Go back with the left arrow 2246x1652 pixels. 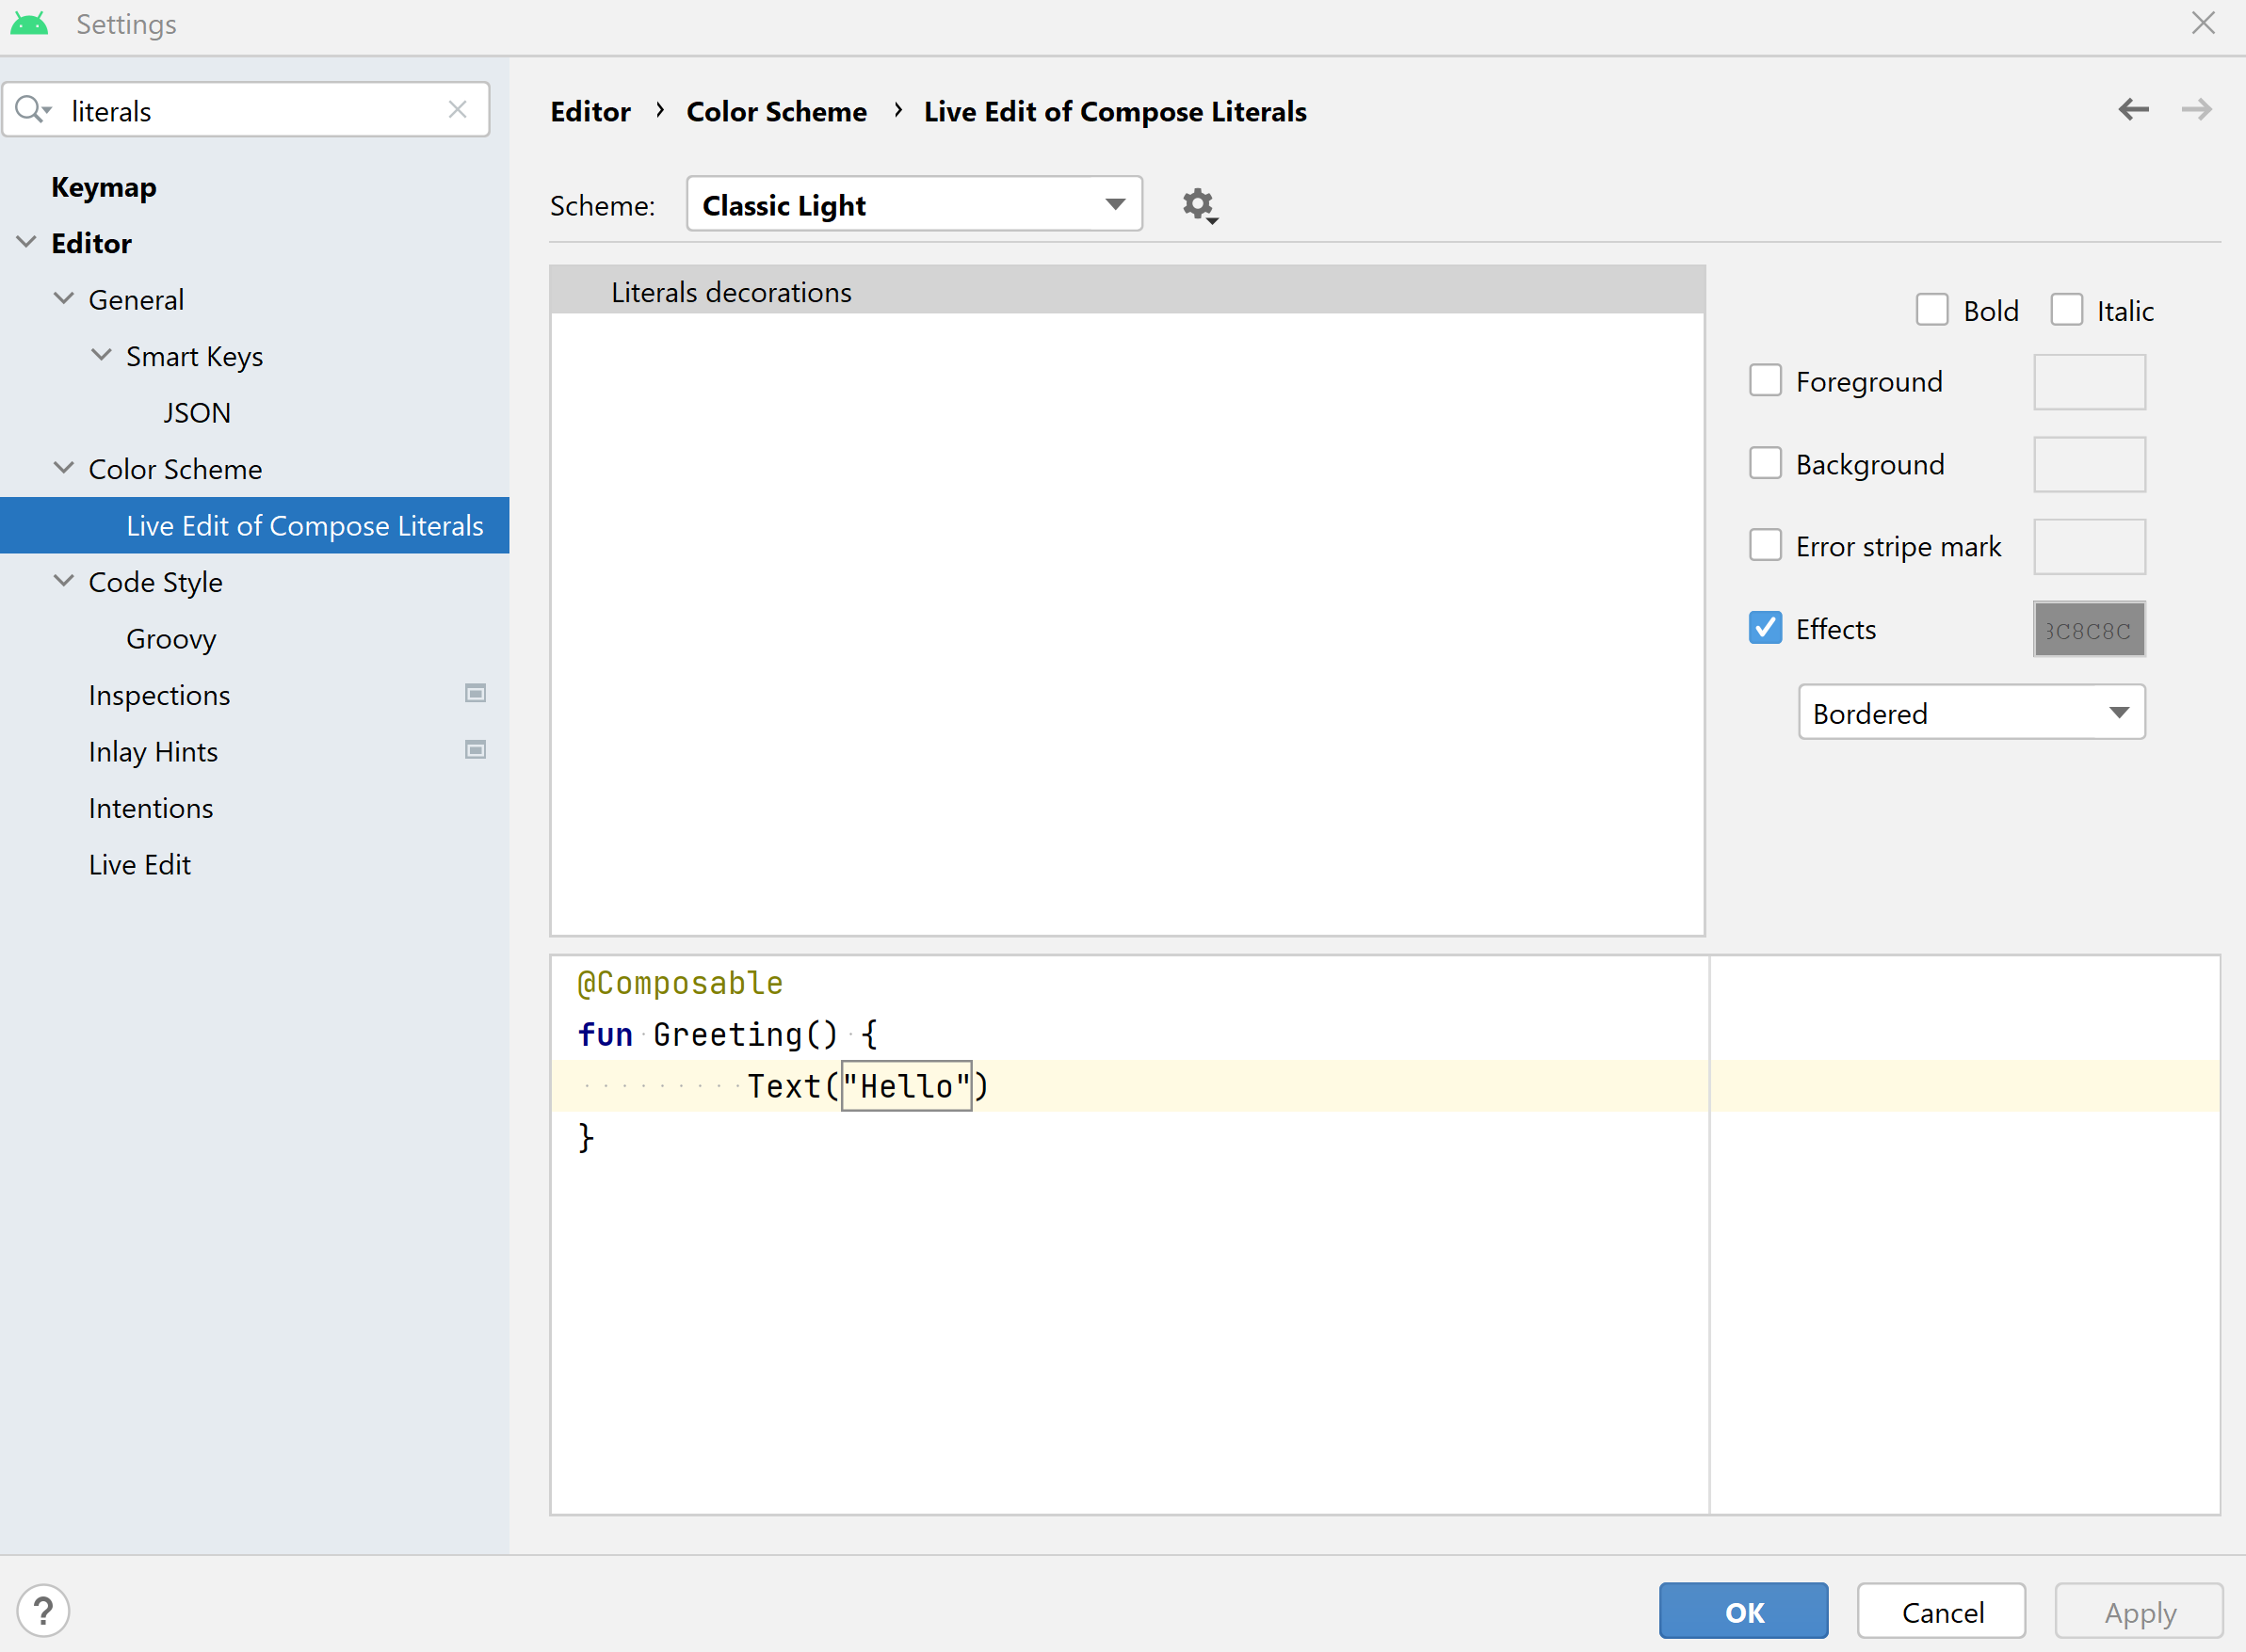pyautogui.click(x=2133, y=109)
